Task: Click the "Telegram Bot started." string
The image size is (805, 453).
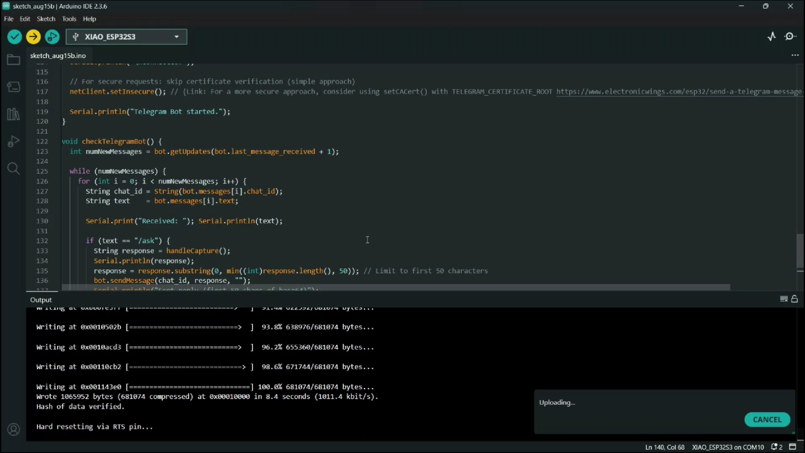Action: pos(178,112)
